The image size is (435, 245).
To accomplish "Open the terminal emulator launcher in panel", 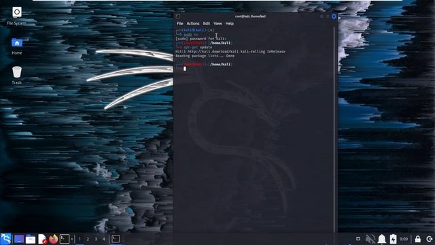I will point(65,239).
